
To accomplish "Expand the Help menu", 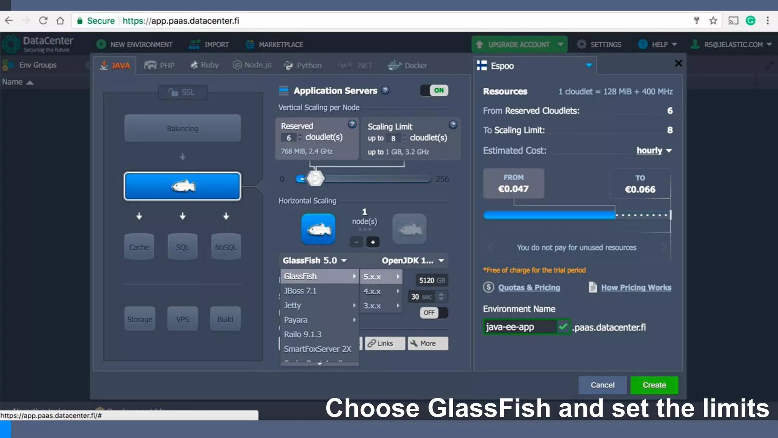I will coord(658,44).
